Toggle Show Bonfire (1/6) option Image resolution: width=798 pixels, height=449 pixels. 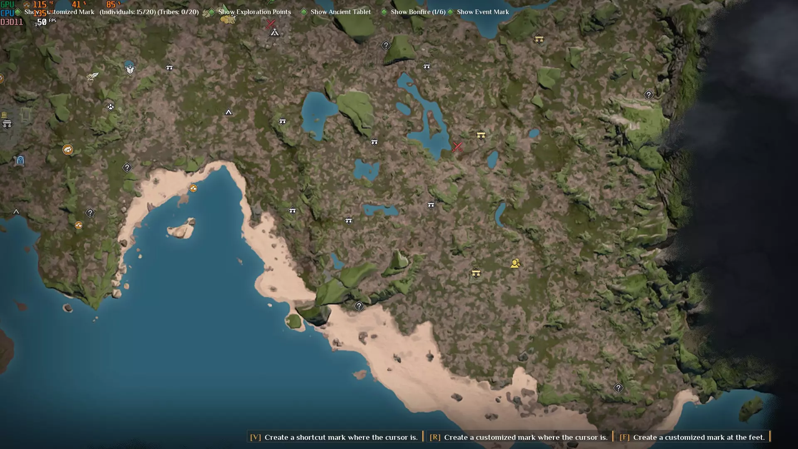[384, 12]
